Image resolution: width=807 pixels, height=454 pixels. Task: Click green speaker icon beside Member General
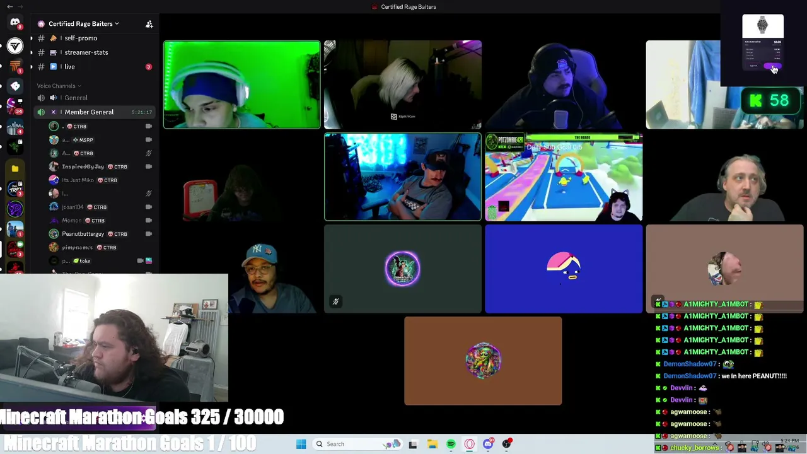coord(41,112)
